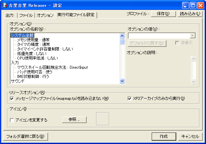This screenshot has height=144, width=206.
Task: Open the ファイル tab
Action: [x=26, y=15]
